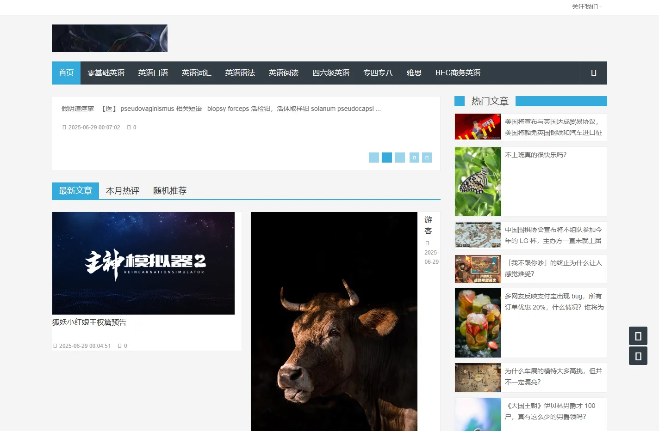This screenshot has height=431, width=659.
Task: Click the clock icon before 2025-06-29 00:04:51
Action: (x=55, y=346)
